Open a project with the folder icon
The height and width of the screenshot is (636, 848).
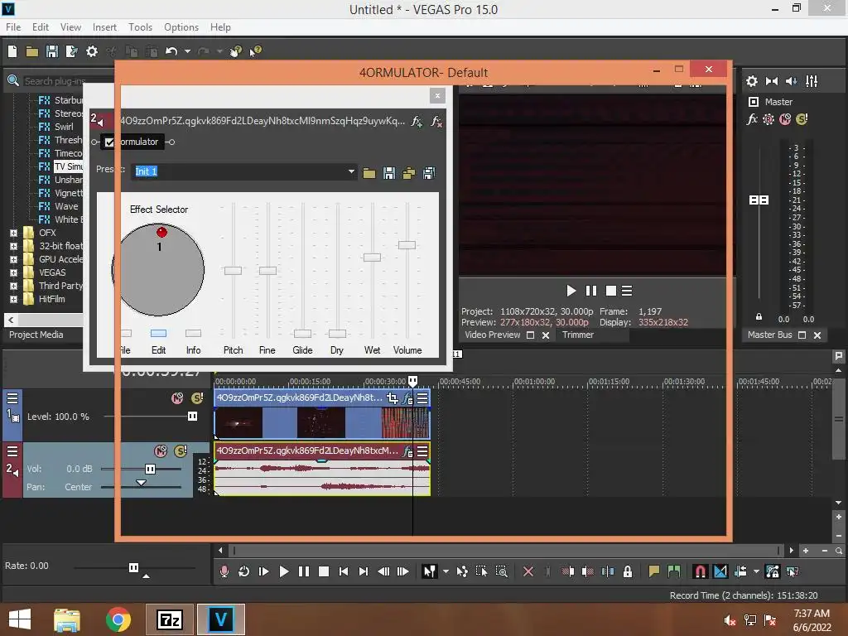click(x=32, y=51)
